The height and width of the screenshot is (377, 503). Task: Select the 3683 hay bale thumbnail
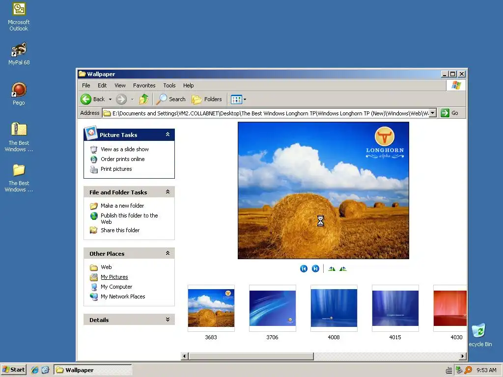[x=211, y=308]
